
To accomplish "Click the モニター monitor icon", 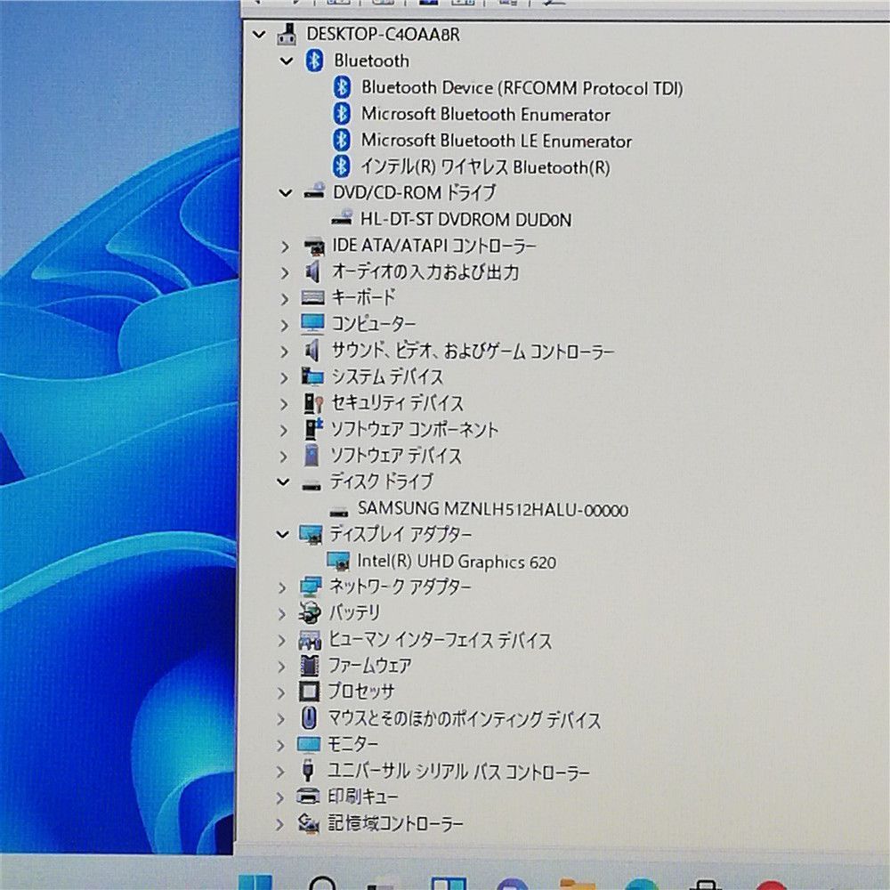I will (309, 745).
